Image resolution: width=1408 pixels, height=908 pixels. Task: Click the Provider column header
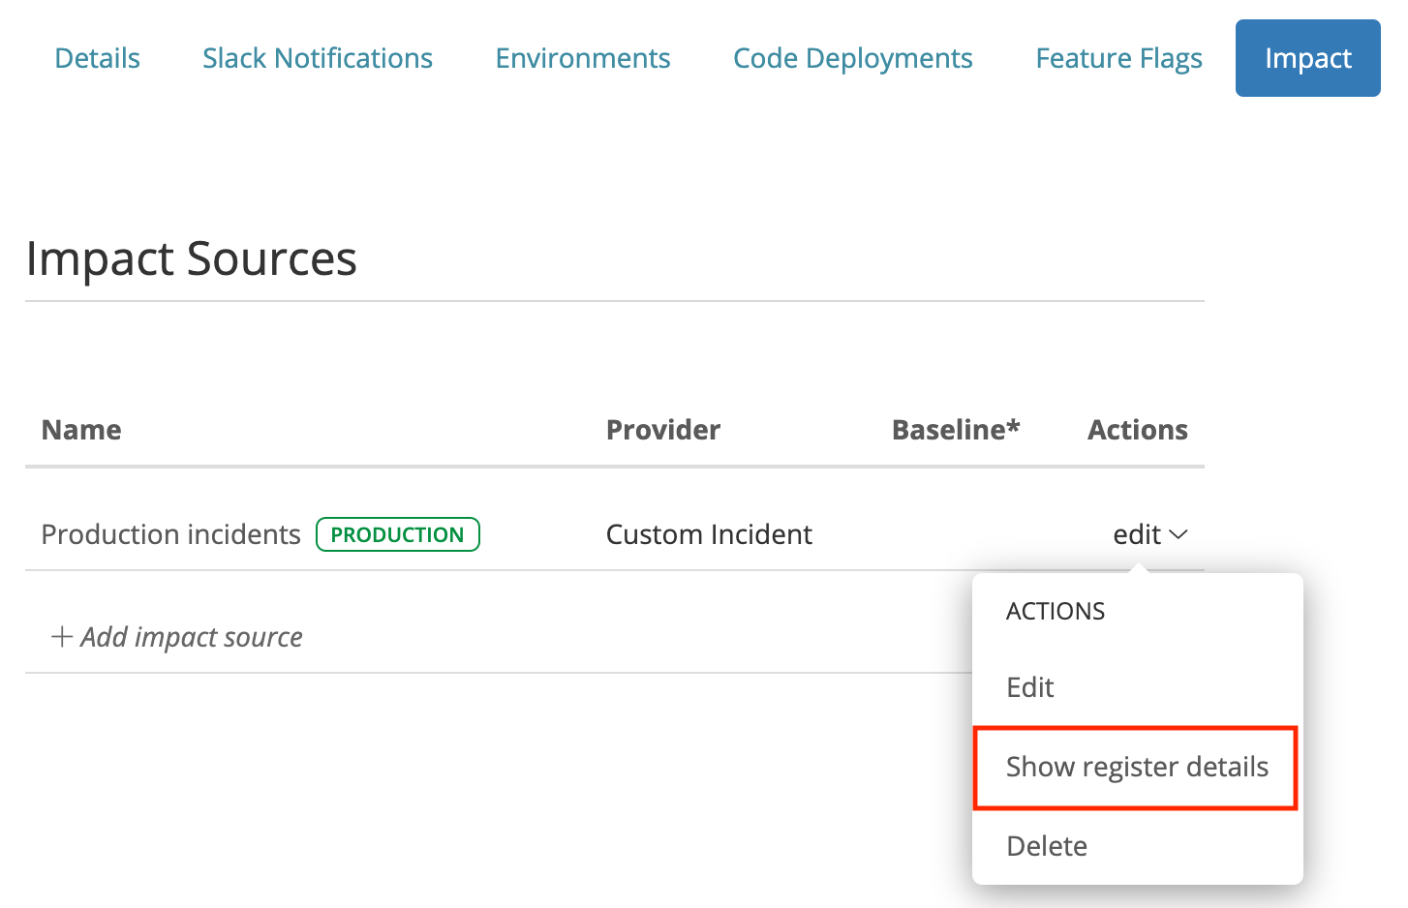coord(663,430)
